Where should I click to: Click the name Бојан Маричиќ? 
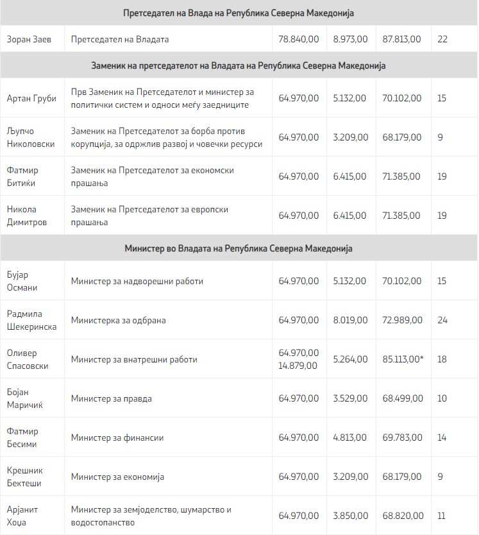pyautogui.click(x=26, y=398)
